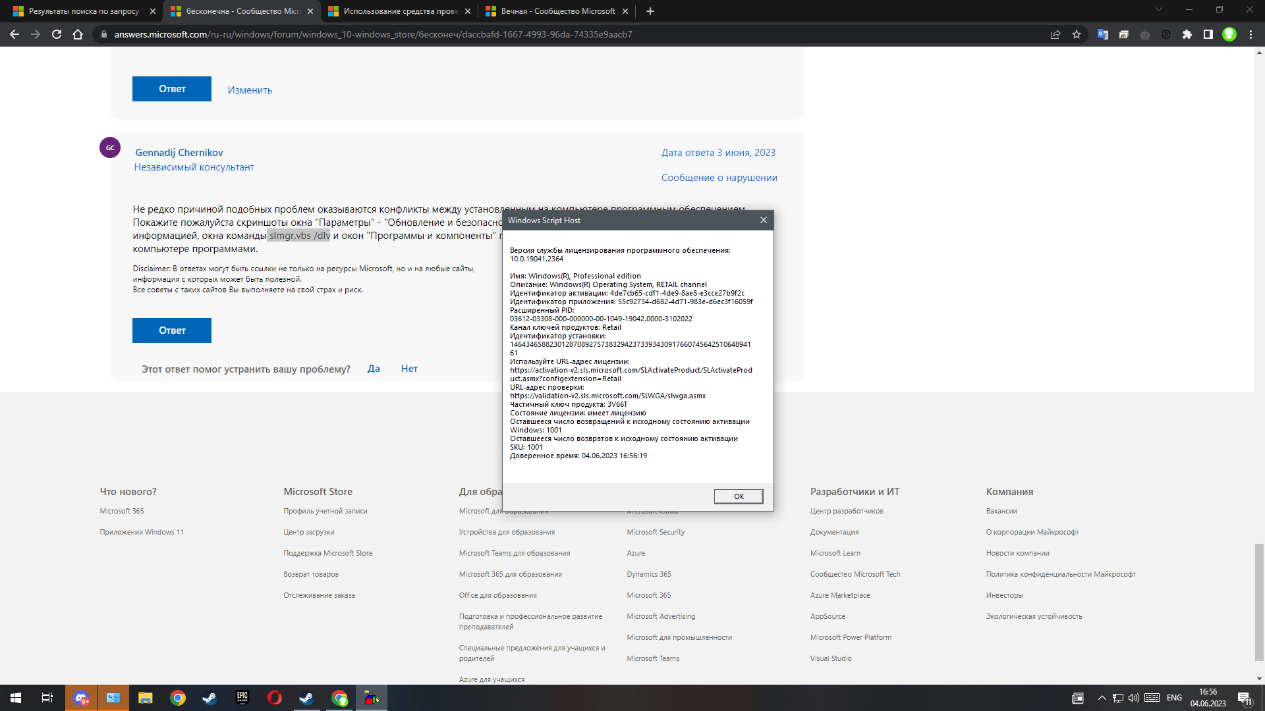Open the Windows Start menu
Screen dimensions: 1265x711
coord(16,698)
